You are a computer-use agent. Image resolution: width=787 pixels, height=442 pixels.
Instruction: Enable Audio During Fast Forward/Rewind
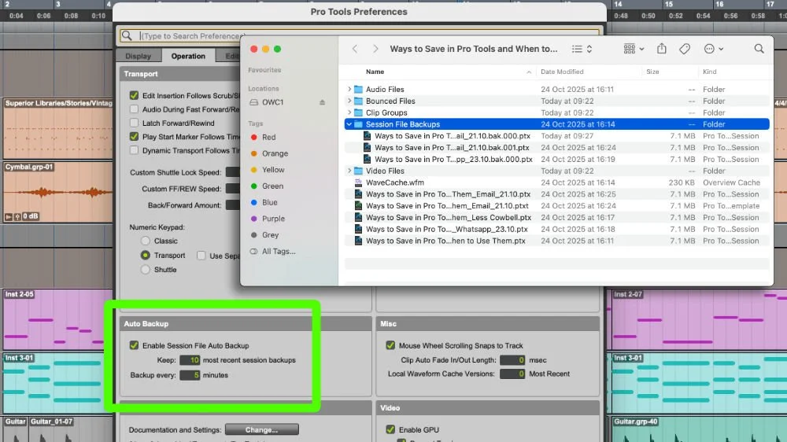tap(134, 109)
